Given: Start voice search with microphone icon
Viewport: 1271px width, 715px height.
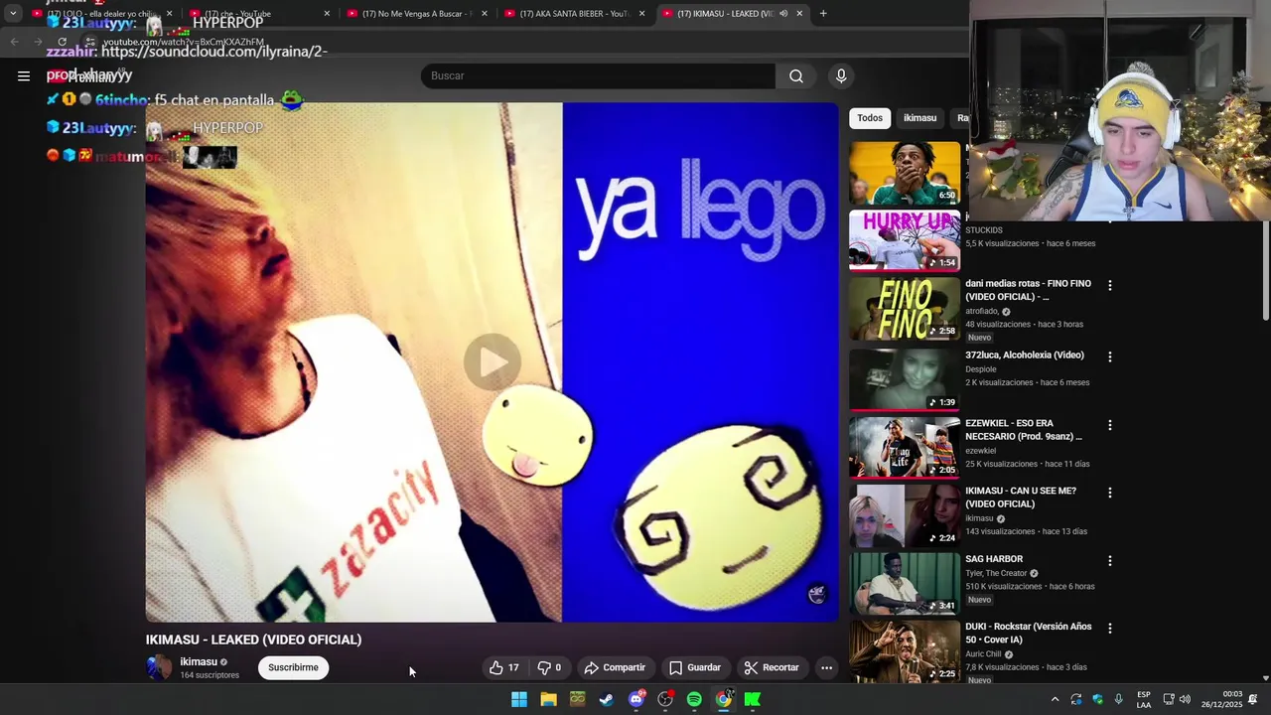Looking at the screenshot, I should click(841, 75).
